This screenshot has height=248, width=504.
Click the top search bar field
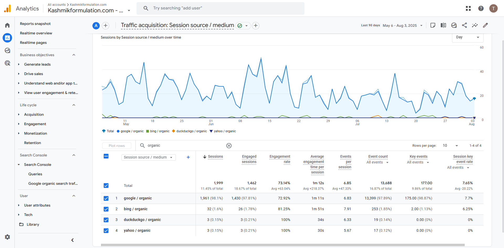point(220,8)
